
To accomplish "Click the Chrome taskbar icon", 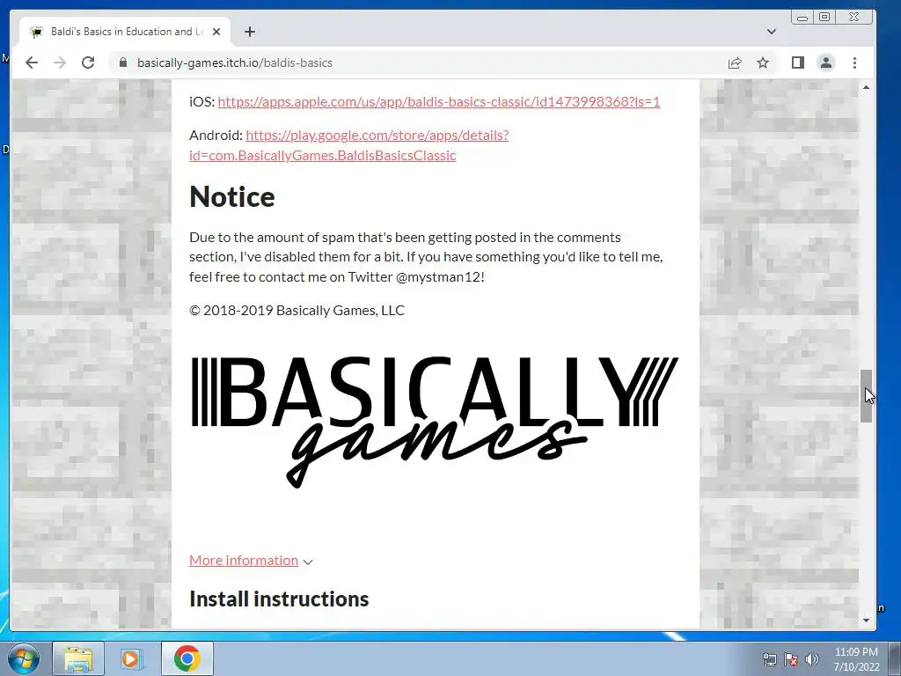I will [x=187, y=658].
